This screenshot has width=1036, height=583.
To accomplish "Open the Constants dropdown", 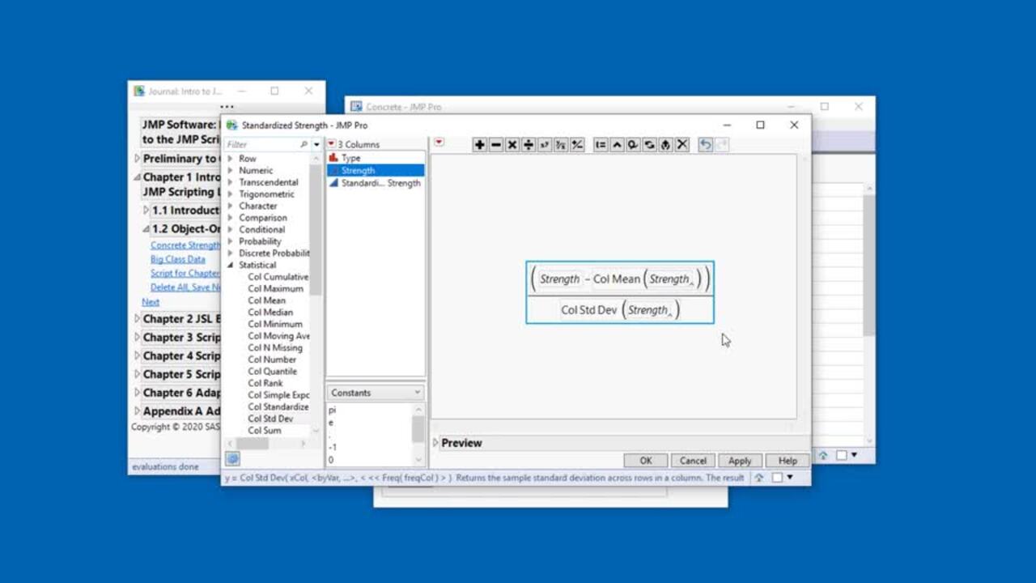I will pos(376,393).
